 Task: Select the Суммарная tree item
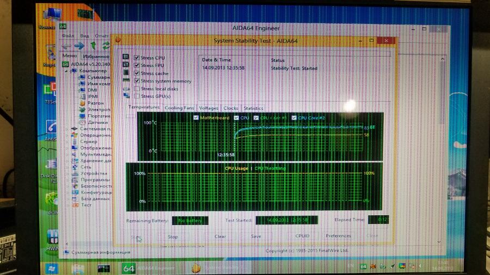(94, 77)
